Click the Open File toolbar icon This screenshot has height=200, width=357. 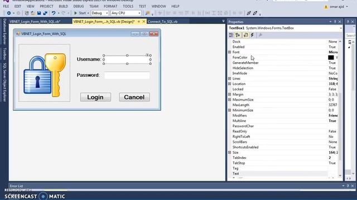[33, 13]
